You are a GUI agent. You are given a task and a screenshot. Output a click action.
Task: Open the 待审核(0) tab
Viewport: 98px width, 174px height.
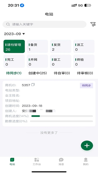pos(85,73)
